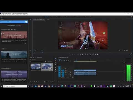Click the Comparison View button
The height and width of the screenshot is (100, 133).
point(98,55)
